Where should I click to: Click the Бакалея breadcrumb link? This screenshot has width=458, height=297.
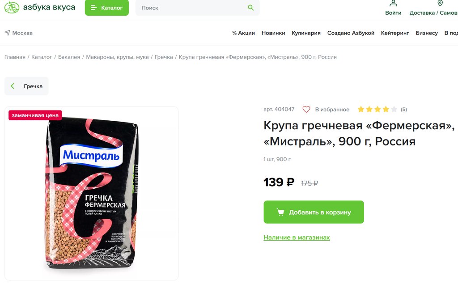[69, 57]
